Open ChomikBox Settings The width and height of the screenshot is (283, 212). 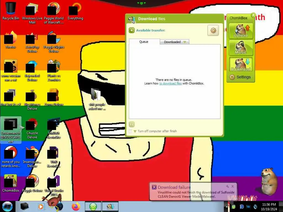pyautogui.click(x=240, y=77)
